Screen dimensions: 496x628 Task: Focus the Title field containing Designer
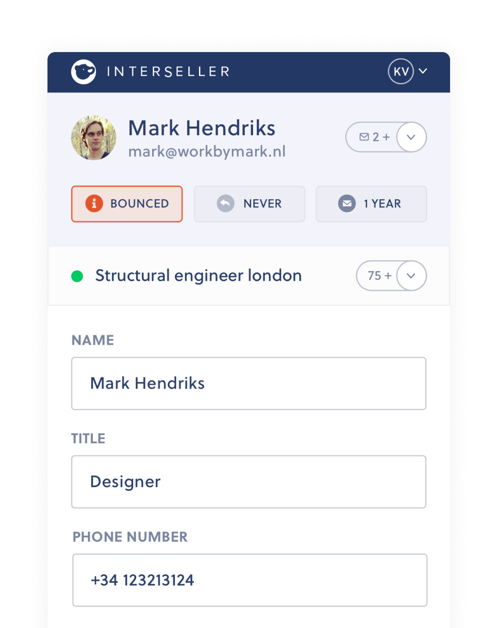[249, 481]
